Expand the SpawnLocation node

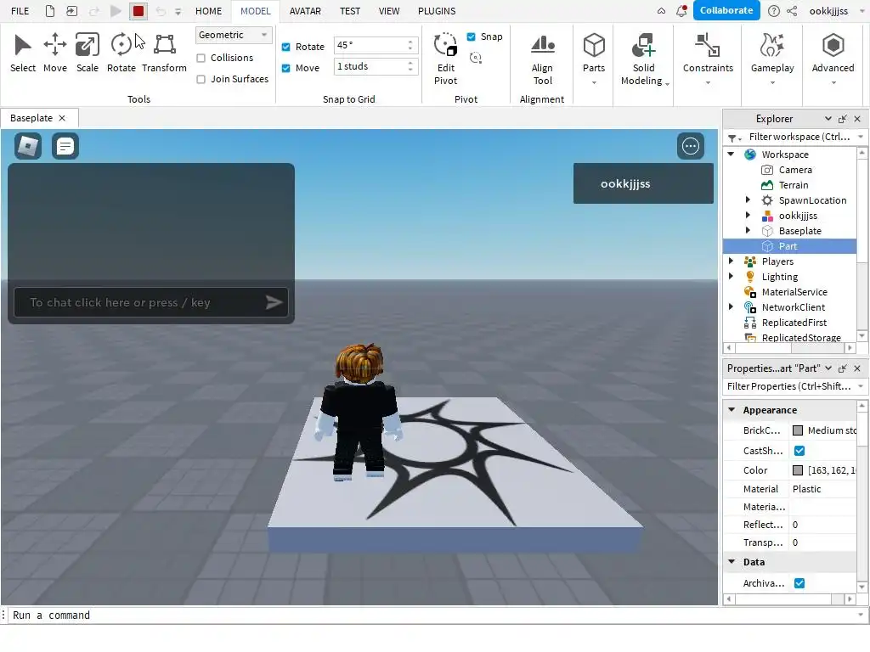click(x=748, y=200)
